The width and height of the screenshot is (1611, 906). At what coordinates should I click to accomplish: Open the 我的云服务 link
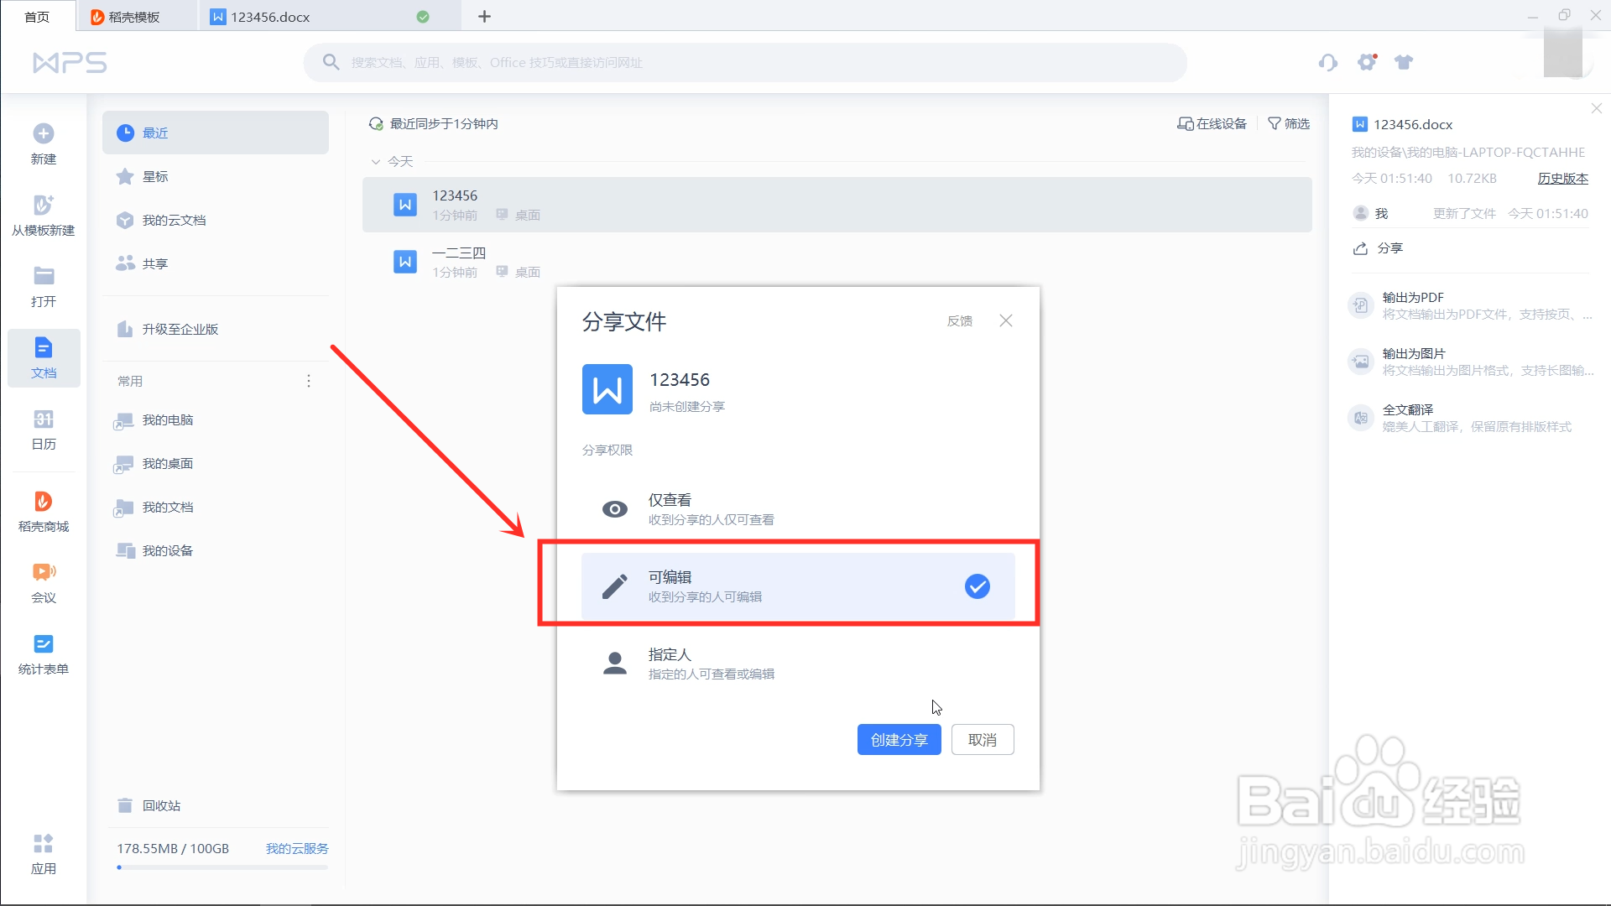coord(297,849)
